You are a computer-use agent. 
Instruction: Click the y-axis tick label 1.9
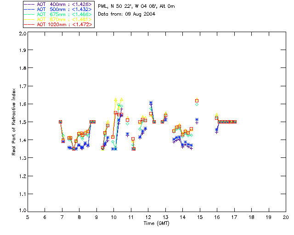(x=23, y=50)
